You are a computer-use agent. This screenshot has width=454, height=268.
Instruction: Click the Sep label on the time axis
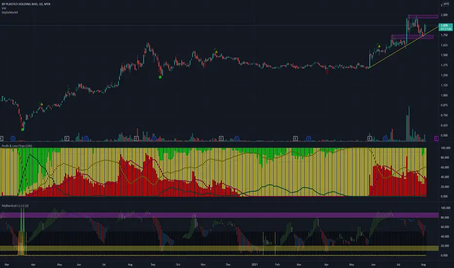(153, 264)
